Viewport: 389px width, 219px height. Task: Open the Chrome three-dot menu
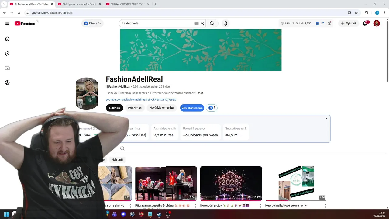pos(385,13)
